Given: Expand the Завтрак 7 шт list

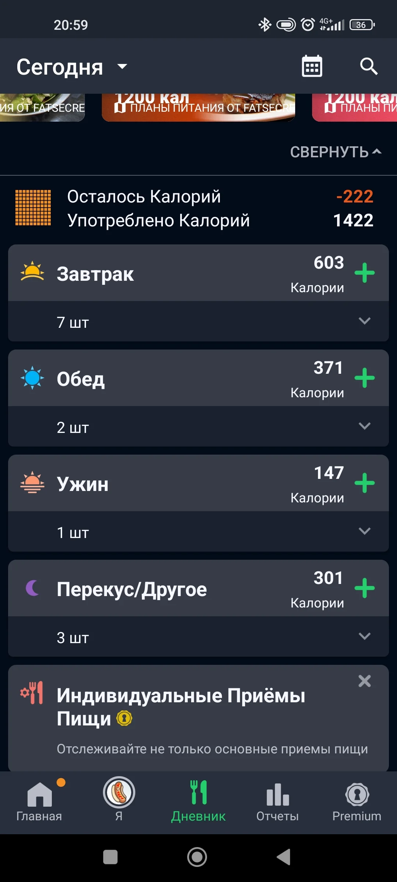Looking at the screenshot, I should 364,321.
